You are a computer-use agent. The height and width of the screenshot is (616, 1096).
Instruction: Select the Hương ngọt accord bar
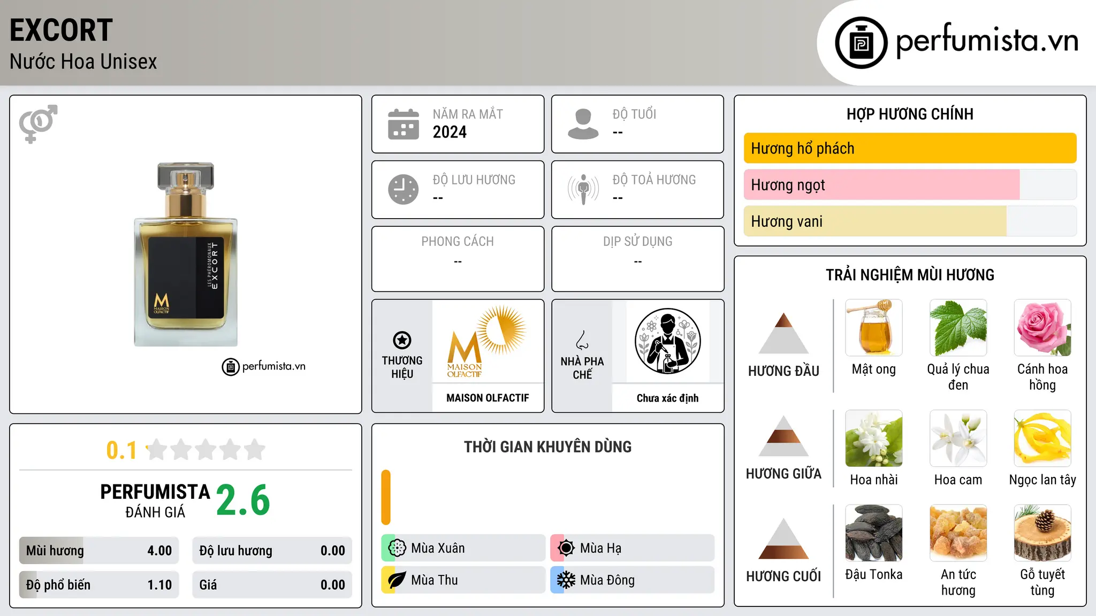pyautogui.click(x=910, y=184)
